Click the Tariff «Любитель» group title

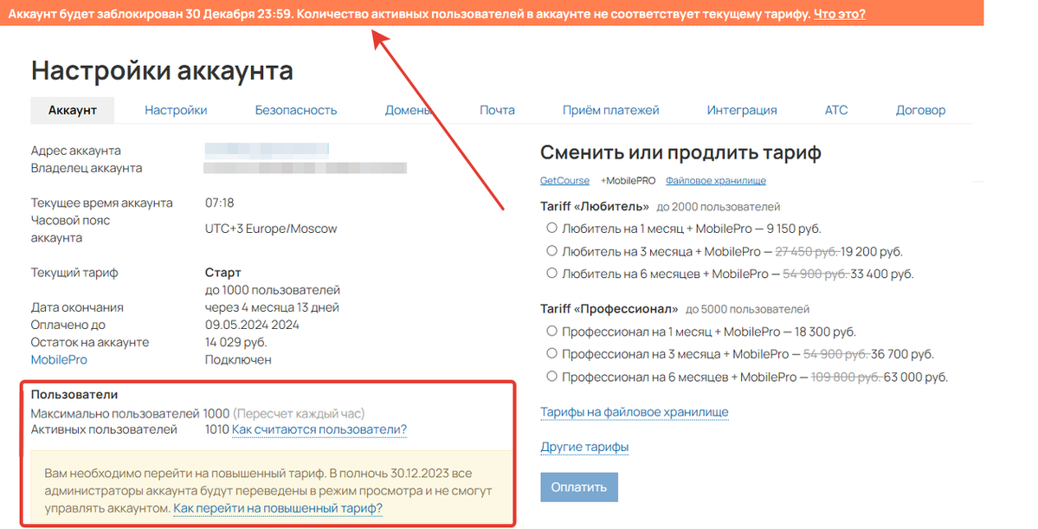(595, 207)
